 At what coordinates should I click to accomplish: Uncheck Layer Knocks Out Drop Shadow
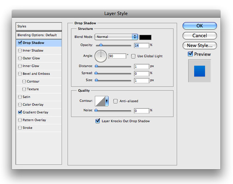tap(98, 121)
